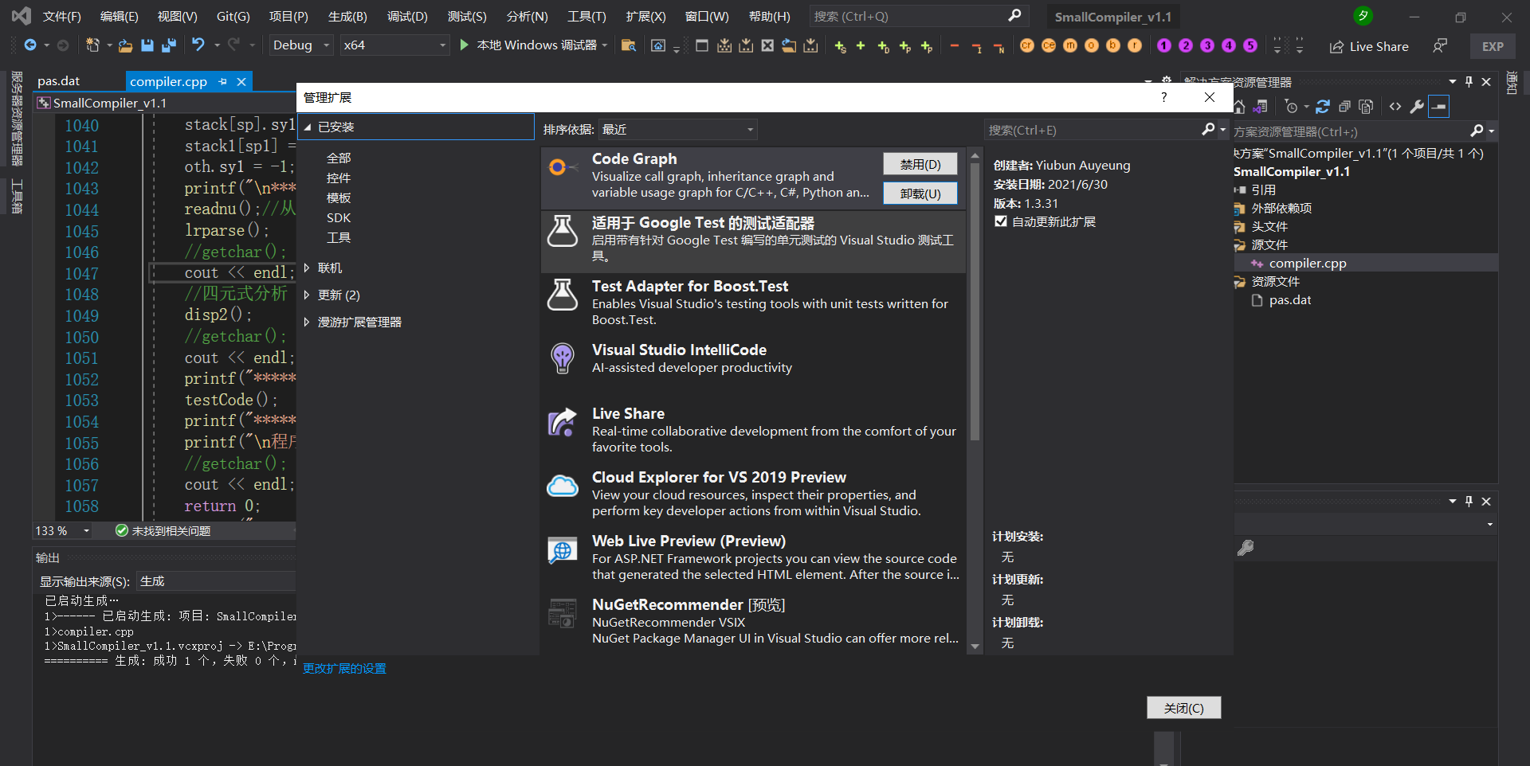The height and width of the screenshot is (766, 1530).
Task: Open the 工具(T) menu
Action: click(586, 16)
